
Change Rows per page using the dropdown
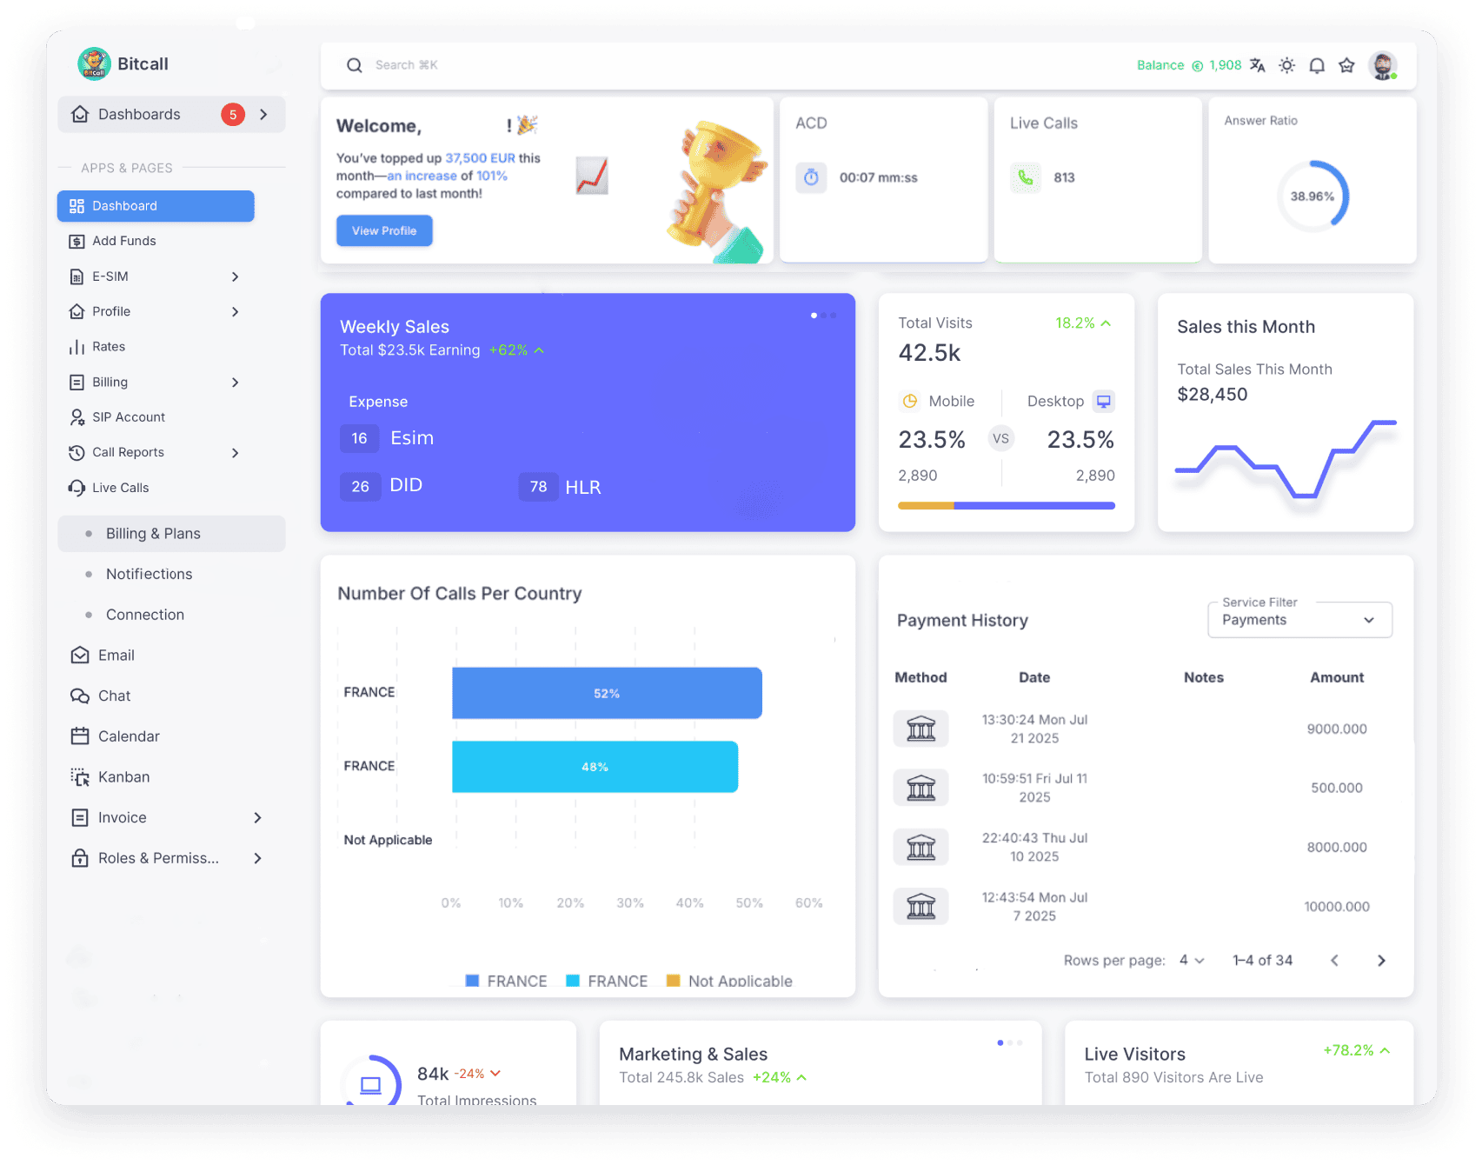point(1192,960)
